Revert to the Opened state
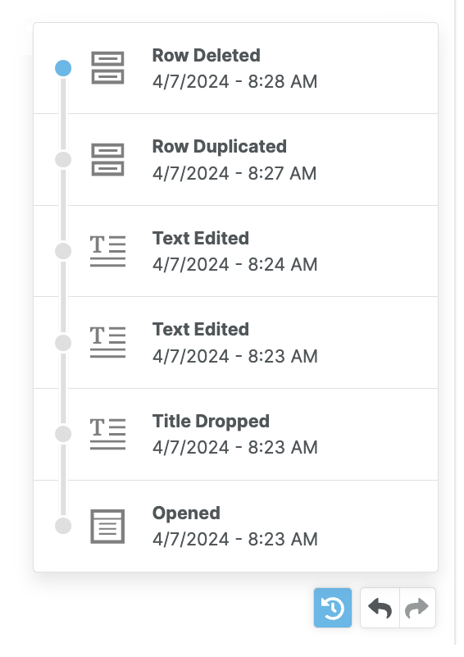Viewport: 464px width, 657px height. tap(236, 526)
